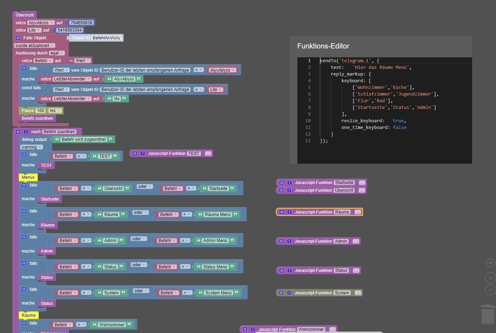Open 'oder' dropdown in Übersicht/Startseite condition
This screenshot has height=333, width=496.
[x=145, y=187]
